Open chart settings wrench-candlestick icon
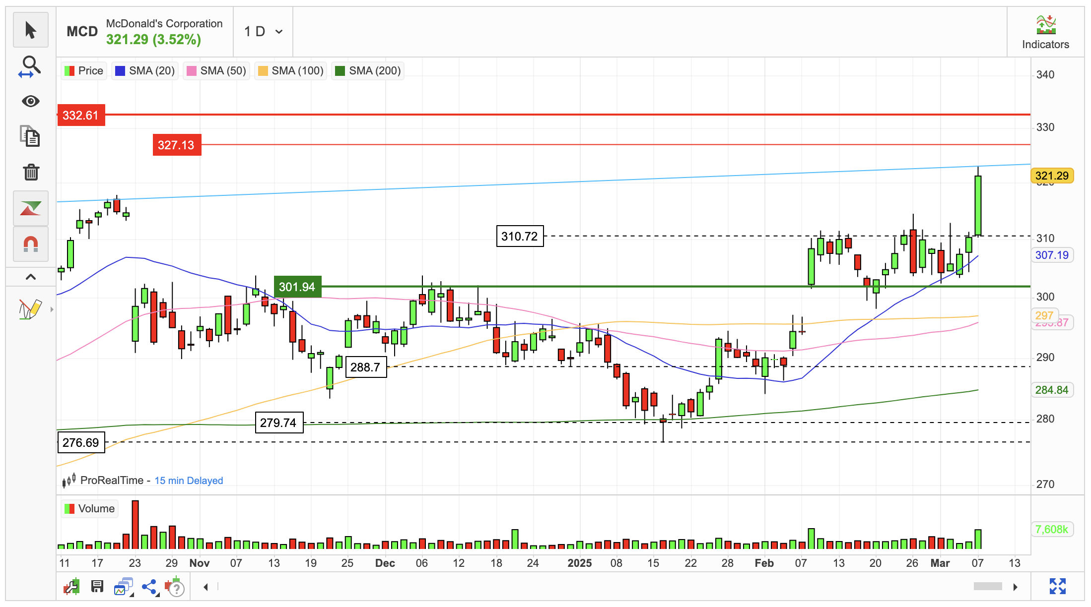The height and width of the screenshot is (607, 1091). coord(71,587)
